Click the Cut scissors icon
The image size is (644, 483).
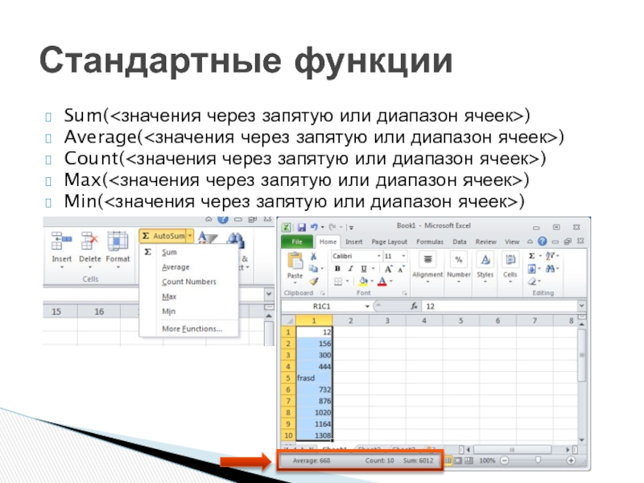click(314, 256)
